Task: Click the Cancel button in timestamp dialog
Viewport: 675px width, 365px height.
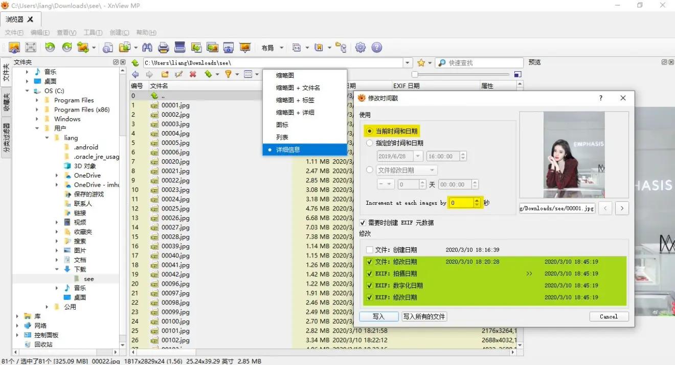Action: [x=609, y=316]
